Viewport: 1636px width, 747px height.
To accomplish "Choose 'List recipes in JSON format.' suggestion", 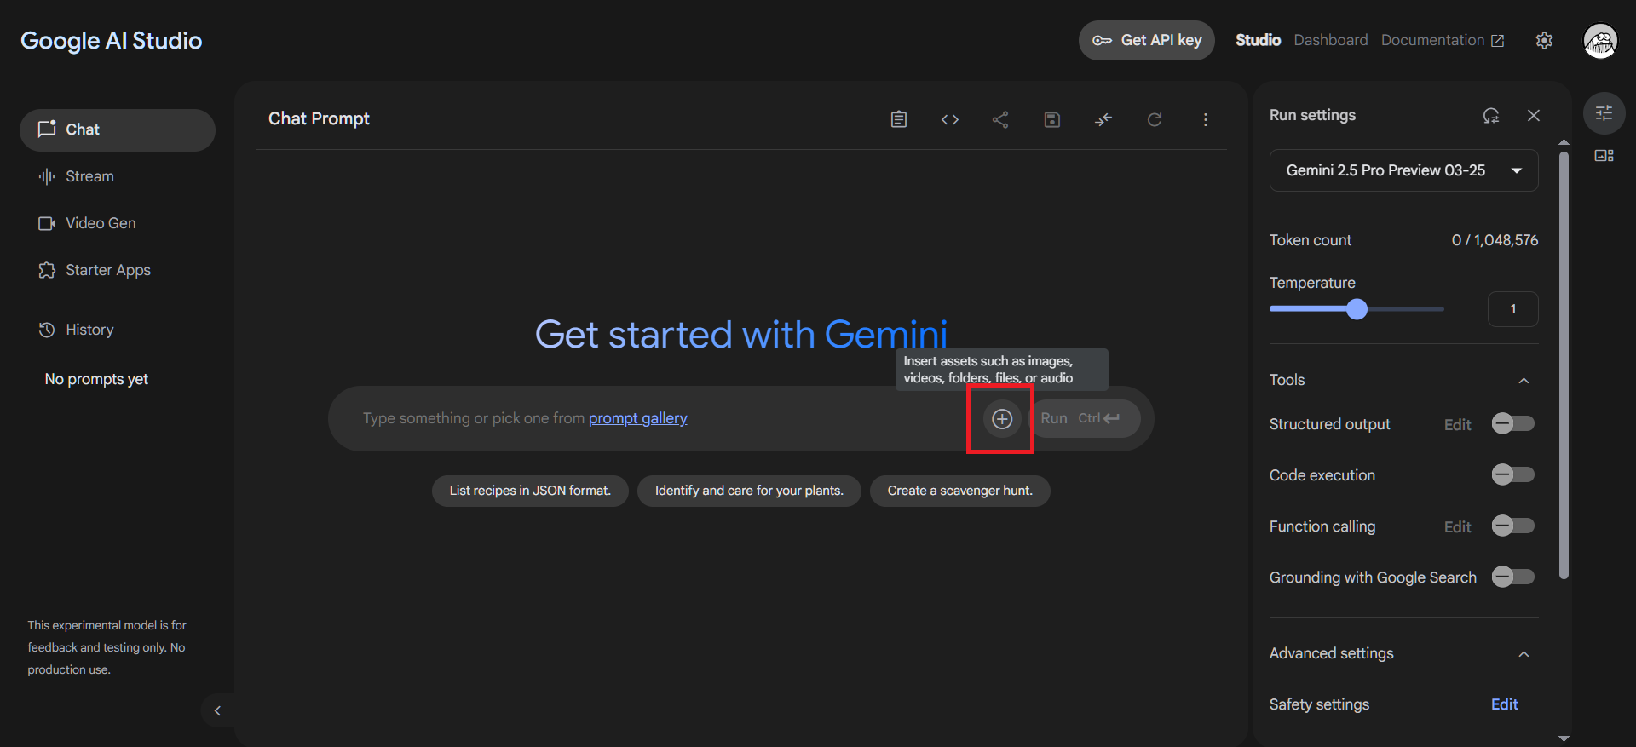I will pos(530,491).
